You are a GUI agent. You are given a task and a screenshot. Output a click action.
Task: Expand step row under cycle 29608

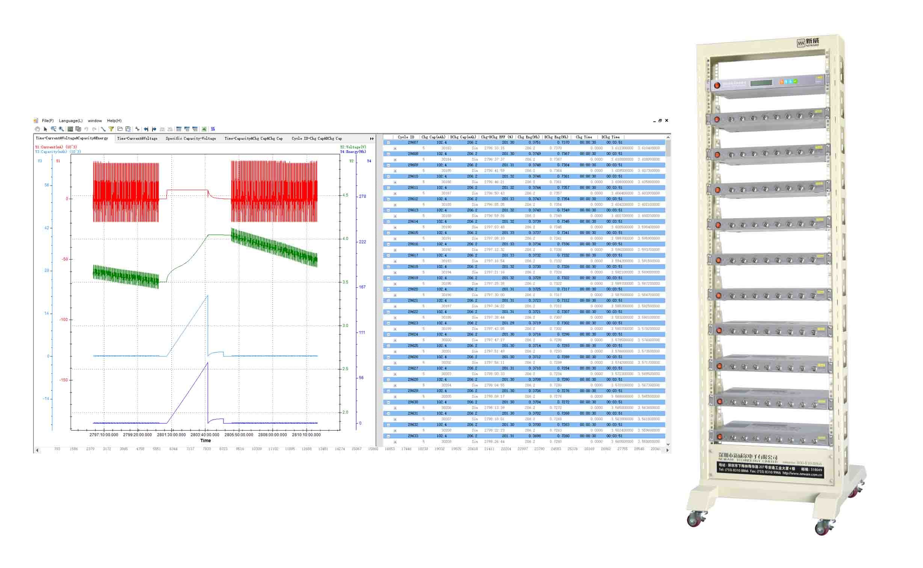tap(395, 160)
